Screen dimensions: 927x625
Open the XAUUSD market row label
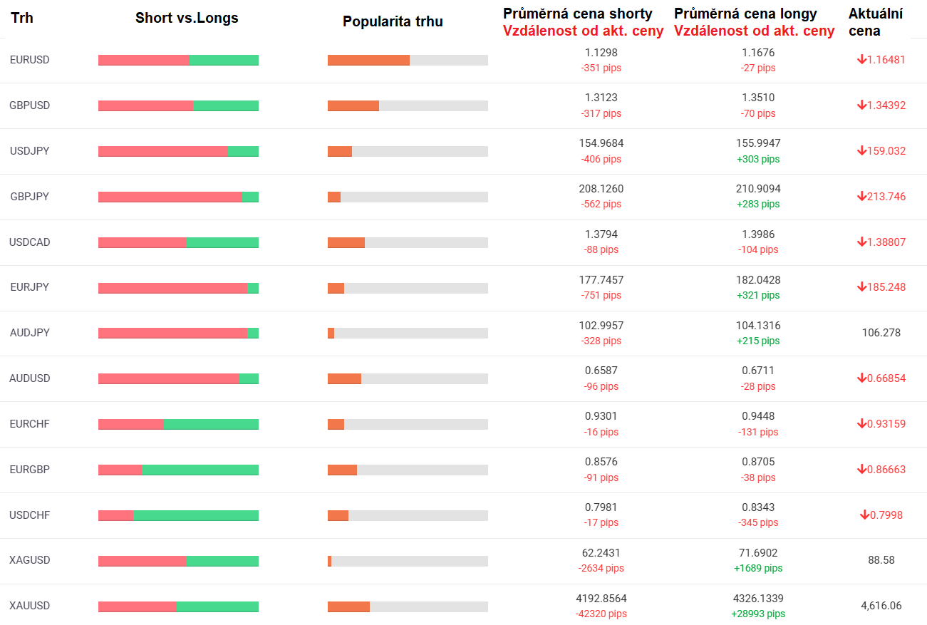pyautogui.click(x=30, y=606)
